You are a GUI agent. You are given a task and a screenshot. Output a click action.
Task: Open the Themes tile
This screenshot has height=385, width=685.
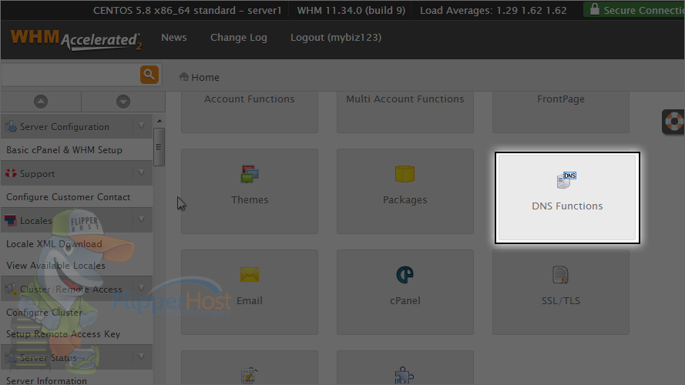point(250,191)
